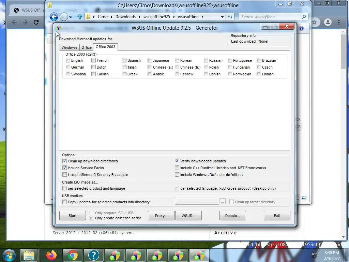
Task: Enable the German language checkbox
Action: [x=68, y=67]
